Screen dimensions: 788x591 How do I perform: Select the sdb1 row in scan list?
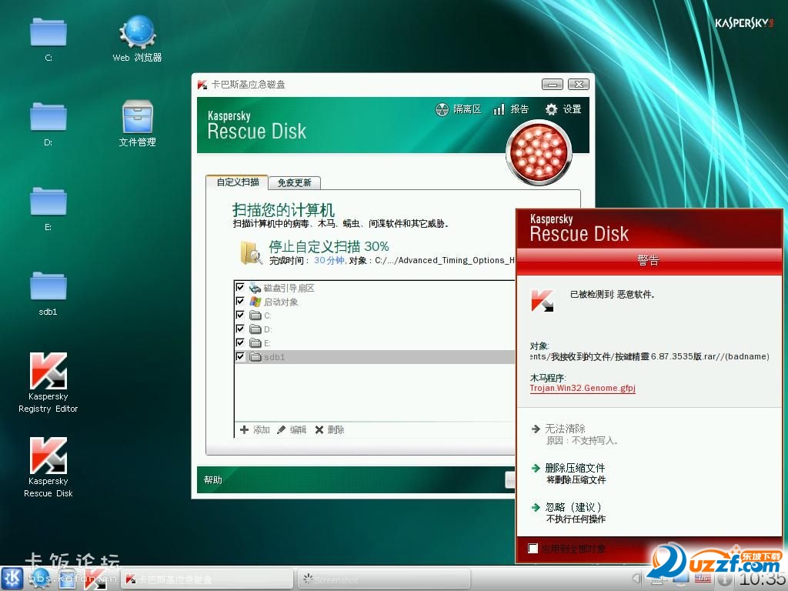375,357
